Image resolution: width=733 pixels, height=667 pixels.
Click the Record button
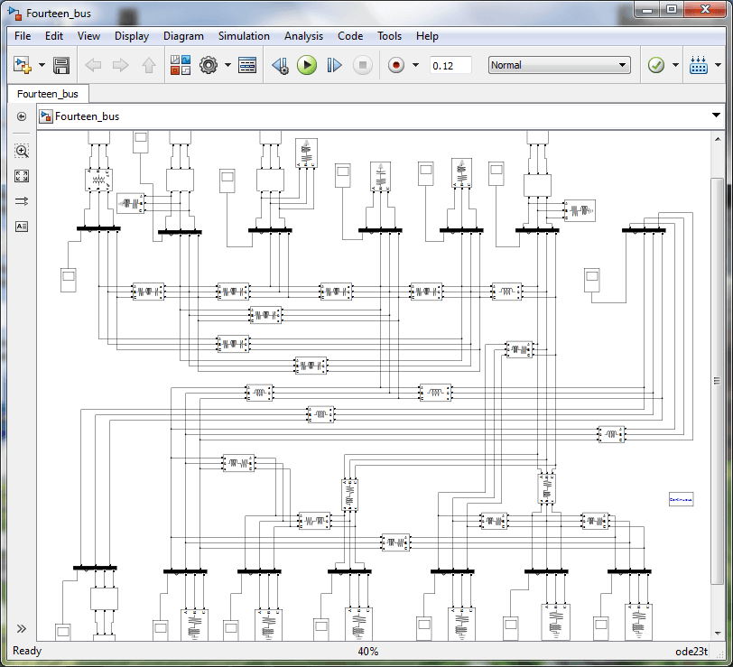click(396, 65)
